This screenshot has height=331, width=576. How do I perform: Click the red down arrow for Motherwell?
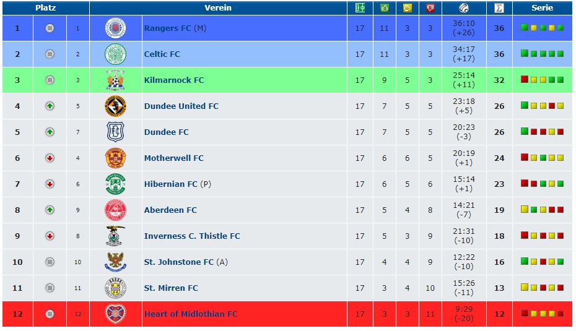(50, 158)
